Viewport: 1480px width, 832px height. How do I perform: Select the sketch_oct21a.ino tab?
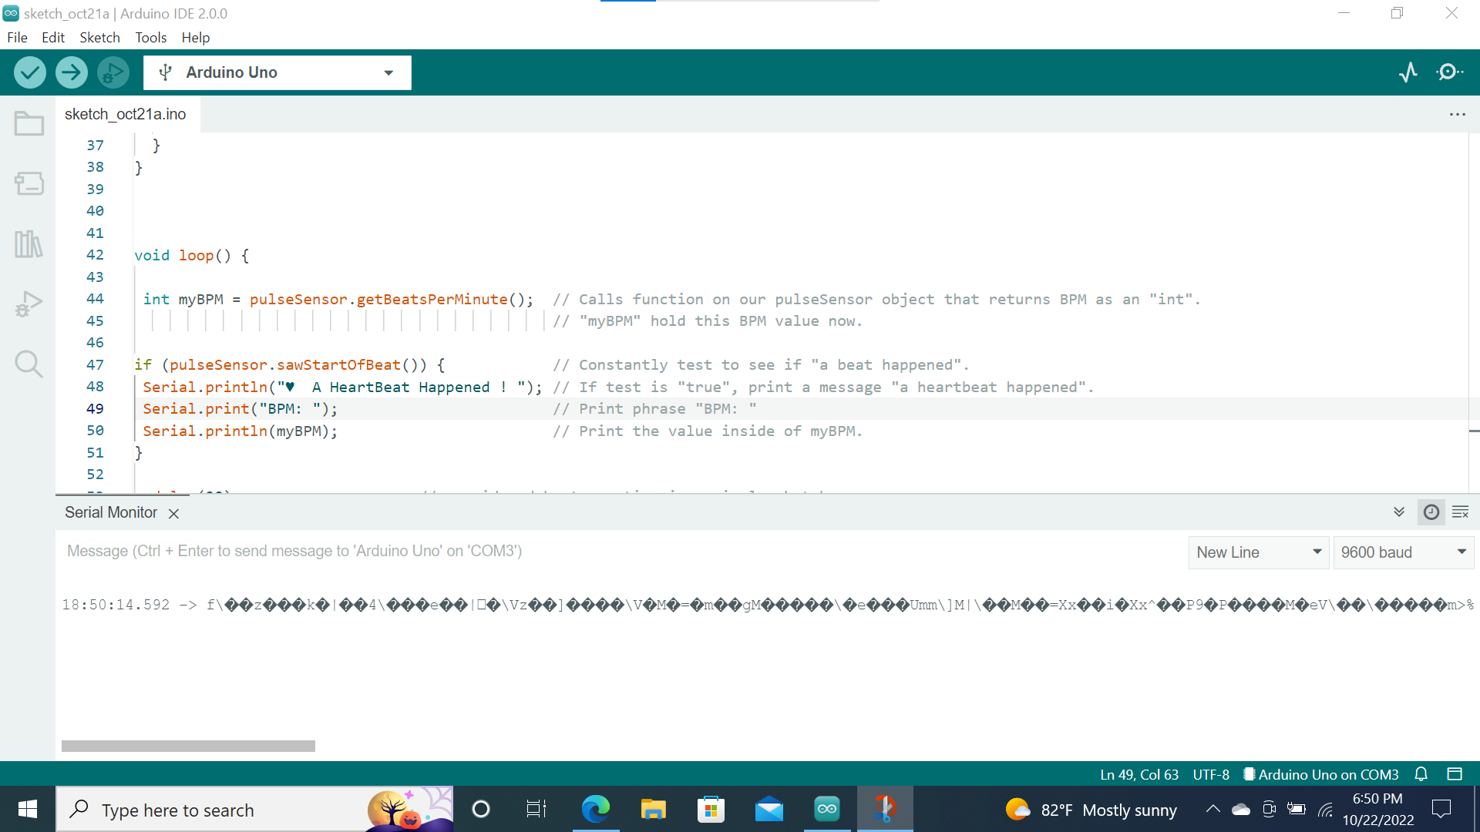pos(125,113)
